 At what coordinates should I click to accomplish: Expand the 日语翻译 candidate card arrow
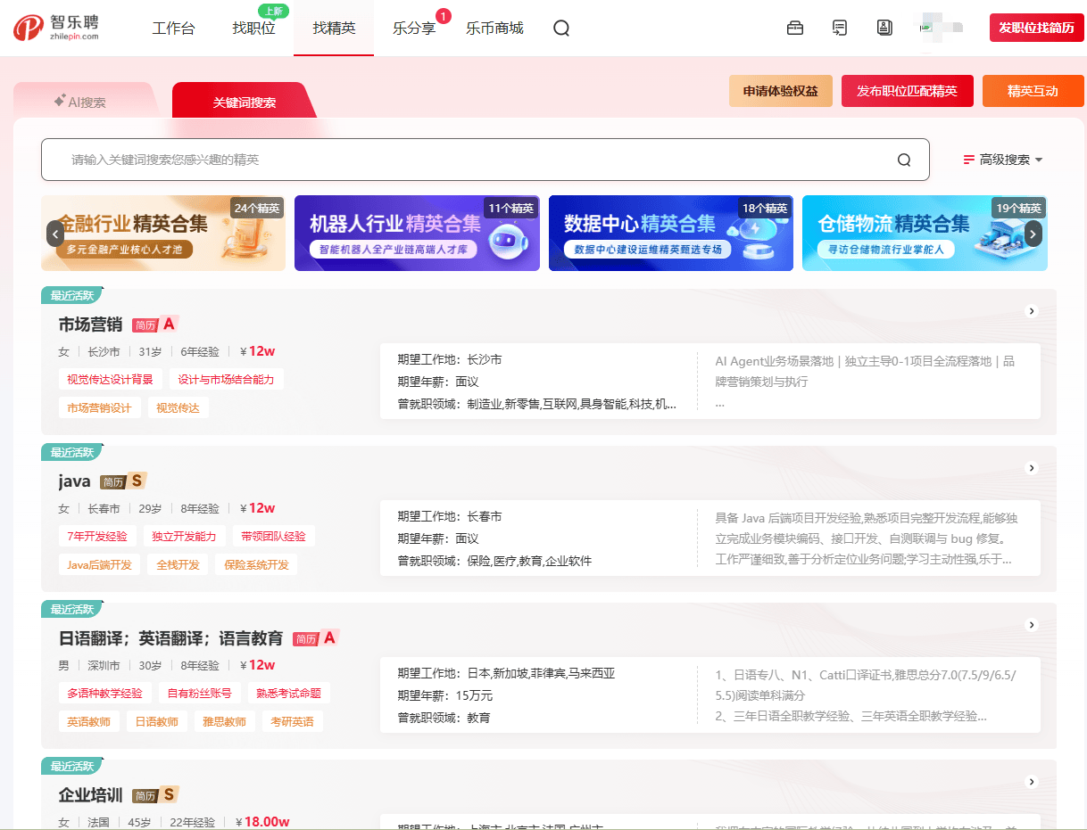[1032, 625]
